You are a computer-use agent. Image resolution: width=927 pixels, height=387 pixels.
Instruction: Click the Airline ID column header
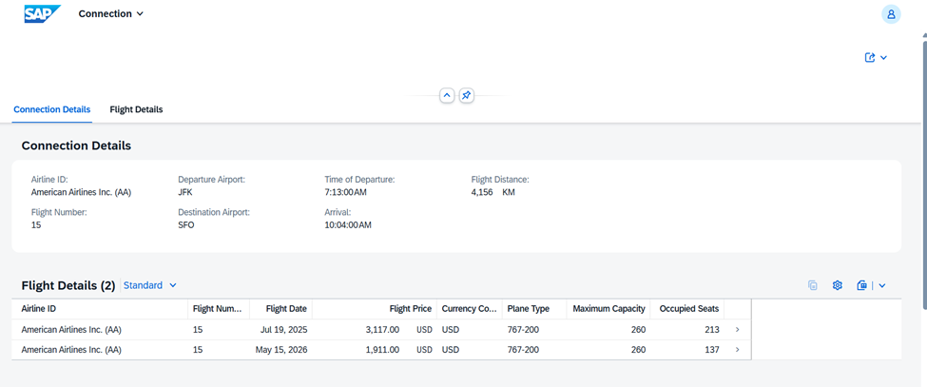click(39, 309)
